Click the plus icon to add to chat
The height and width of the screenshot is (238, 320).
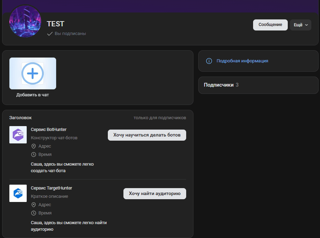click(x=33, y=73)
